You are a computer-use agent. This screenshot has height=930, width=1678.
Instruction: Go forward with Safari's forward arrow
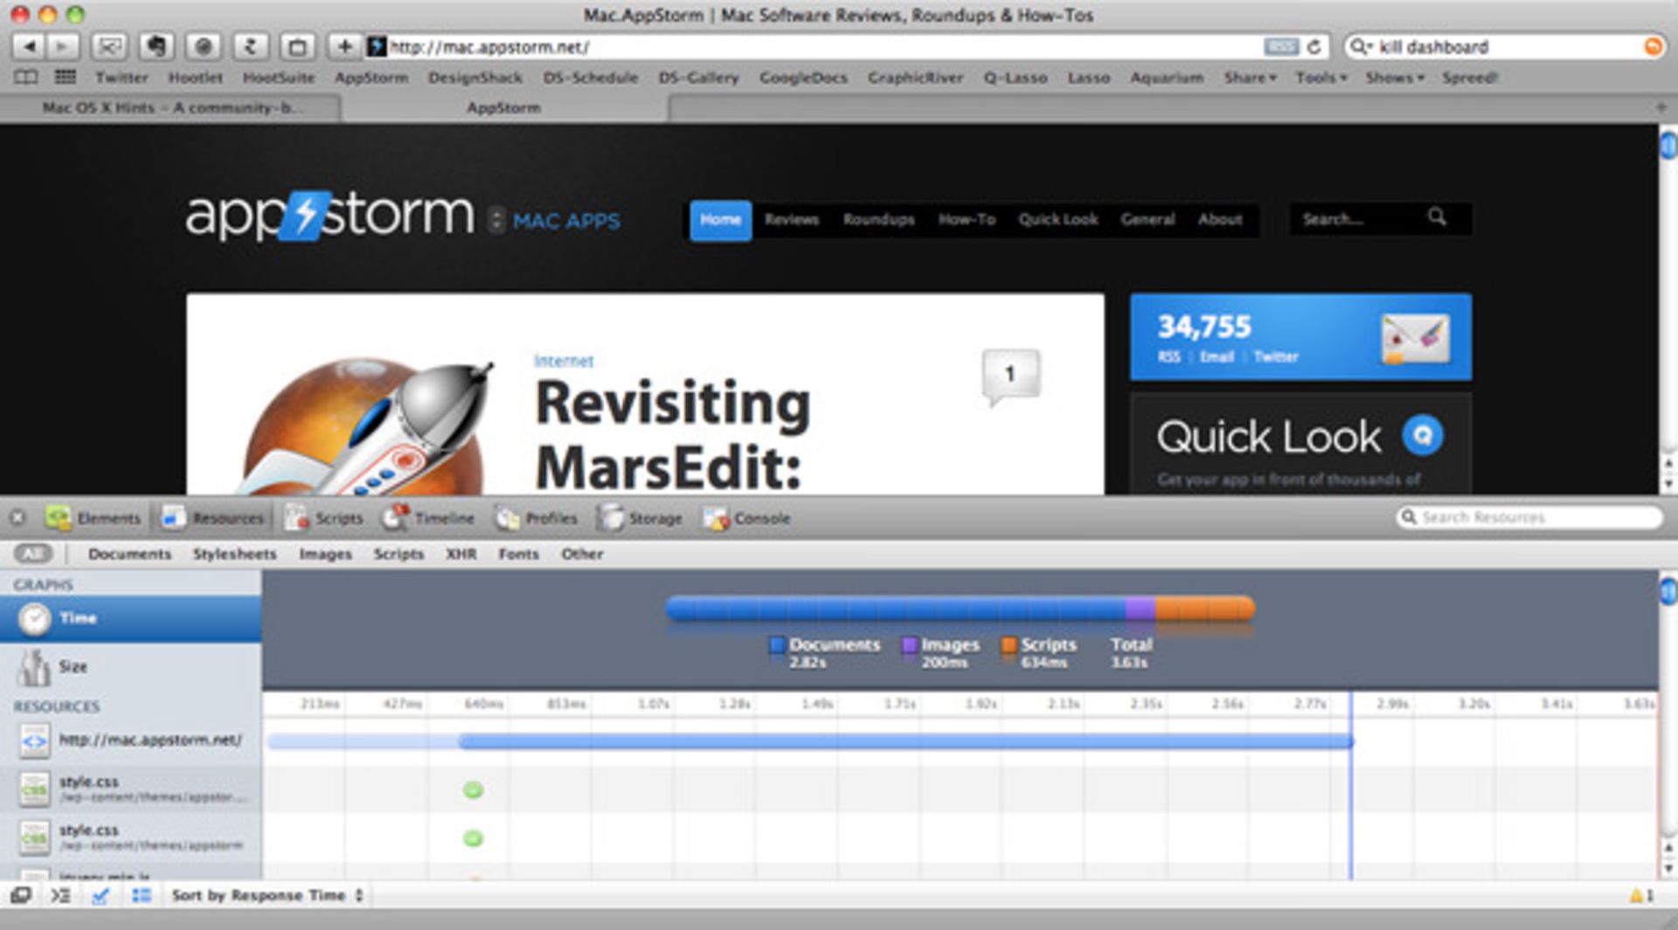pos(62,46)
